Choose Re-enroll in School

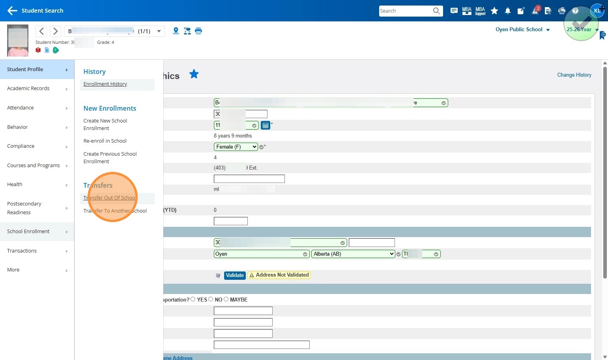pos(105,141)
